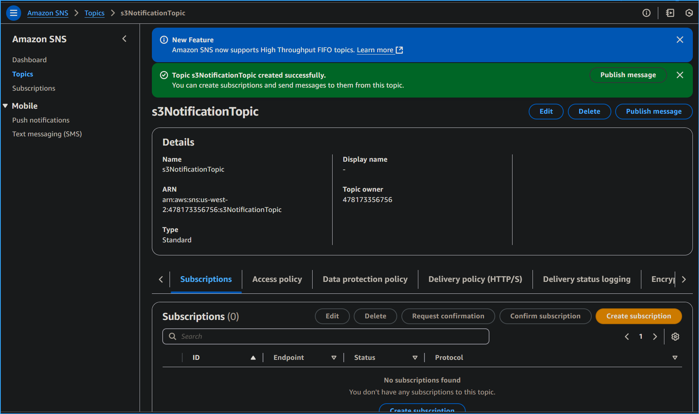This screenshot has width=699, height=414.
Task: Click the info icon in top bar
Action: tap(646, 13)
